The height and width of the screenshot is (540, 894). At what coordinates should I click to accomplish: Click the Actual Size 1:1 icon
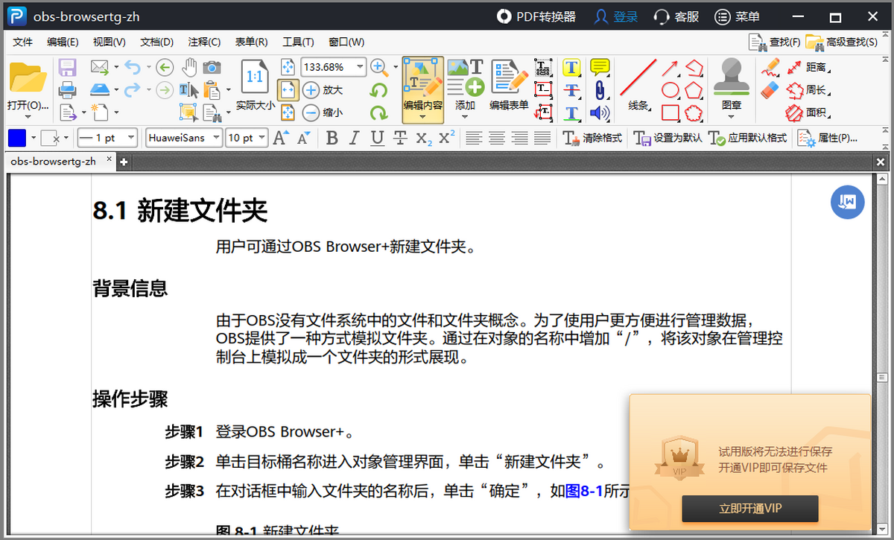click(255, 77)
